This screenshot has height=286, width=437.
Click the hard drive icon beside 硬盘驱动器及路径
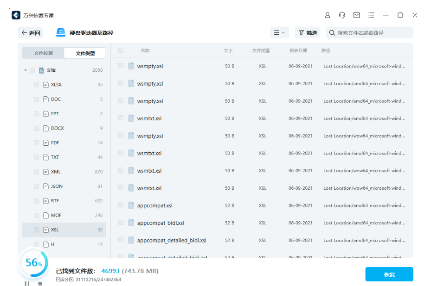[60, 32]
